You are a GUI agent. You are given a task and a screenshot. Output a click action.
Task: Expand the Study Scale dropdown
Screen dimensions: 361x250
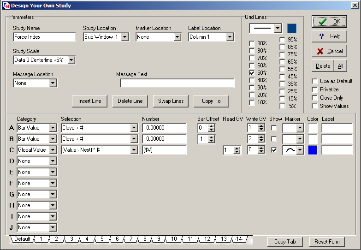click(x=71, y=60)
